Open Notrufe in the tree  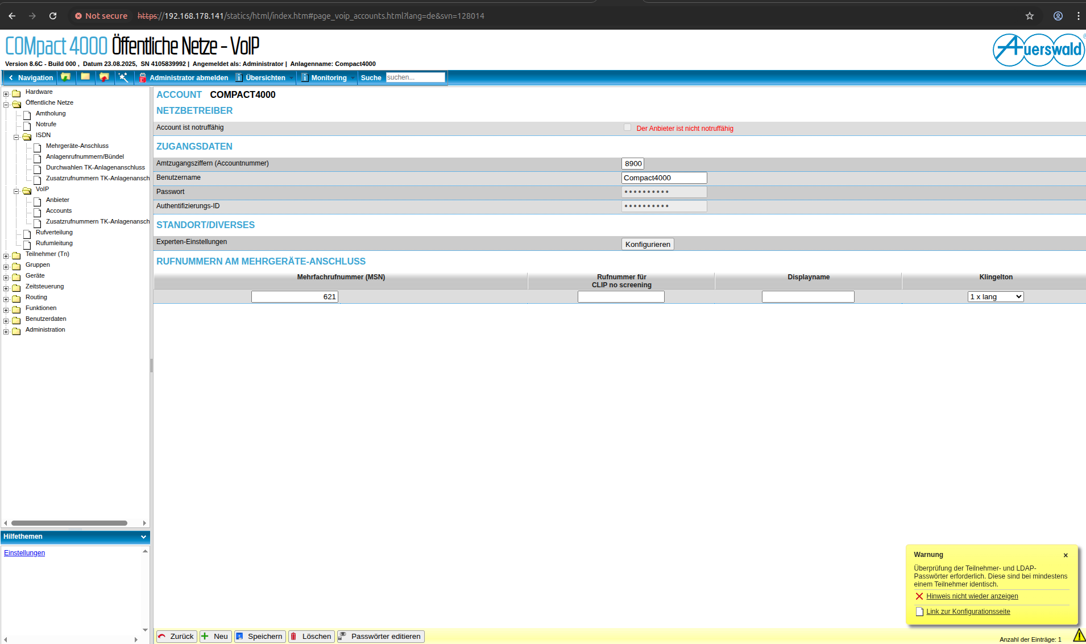click(x=46, y=124)
